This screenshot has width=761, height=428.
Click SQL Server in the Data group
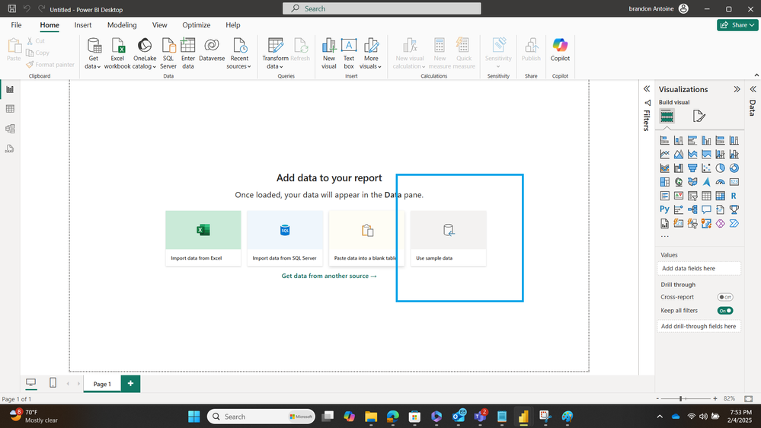point(168,53)
